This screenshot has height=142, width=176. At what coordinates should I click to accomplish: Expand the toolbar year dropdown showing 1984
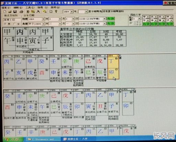coord(71,12)
